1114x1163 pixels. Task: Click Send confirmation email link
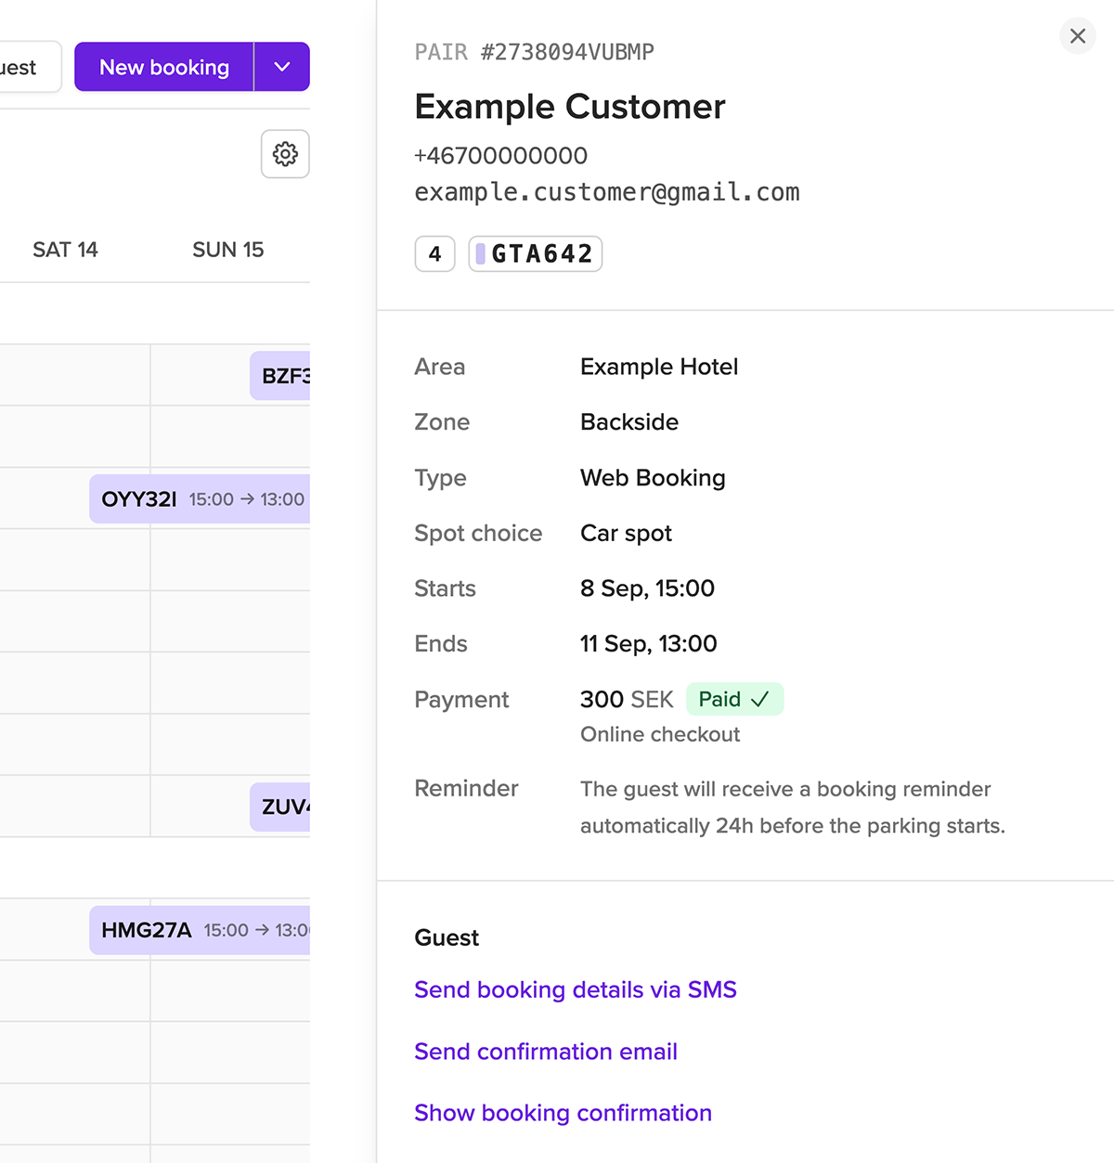click(546, 1052)
